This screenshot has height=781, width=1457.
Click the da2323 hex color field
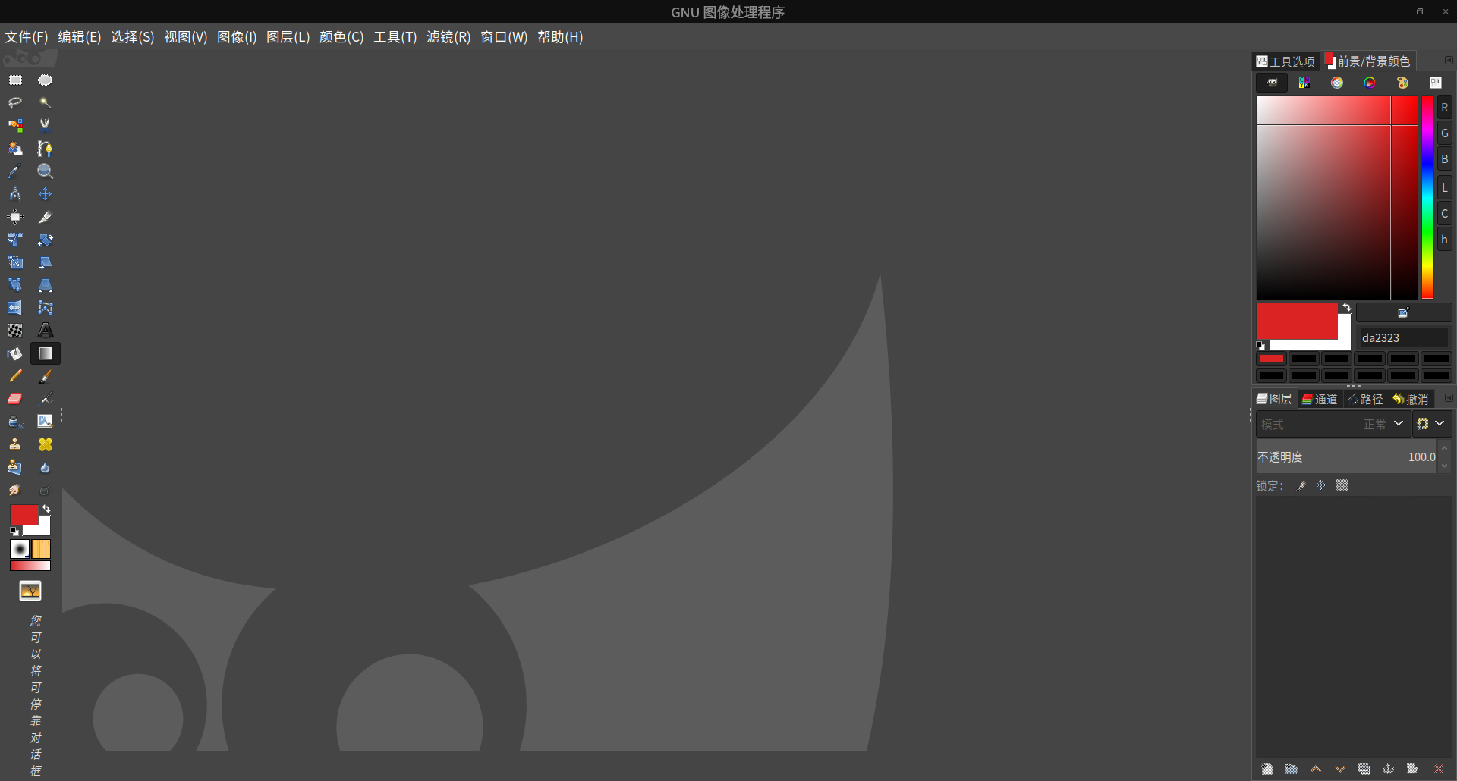pos(1404,338)
